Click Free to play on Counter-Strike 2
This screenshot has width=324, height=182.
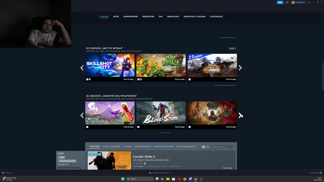coord(227,168)
